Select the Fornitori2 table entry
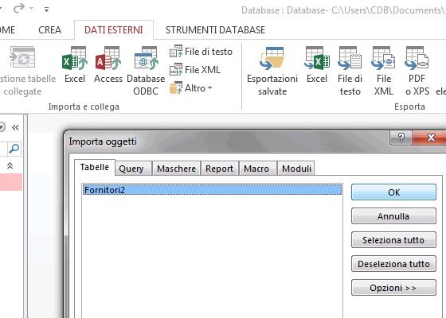The height and width of the screenshot is (318, 446). [212, 190]
